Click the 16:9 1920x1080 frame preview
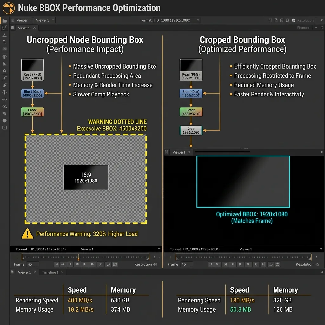Screen dimensions: 325x325 click(86, 177)
